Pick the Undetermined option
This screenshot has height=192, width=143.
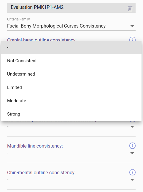point(71,74)
